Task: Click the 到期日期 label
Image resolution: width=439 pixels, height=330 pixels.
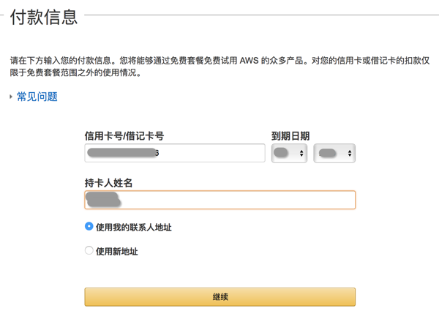Action: (x=290, y=136)
